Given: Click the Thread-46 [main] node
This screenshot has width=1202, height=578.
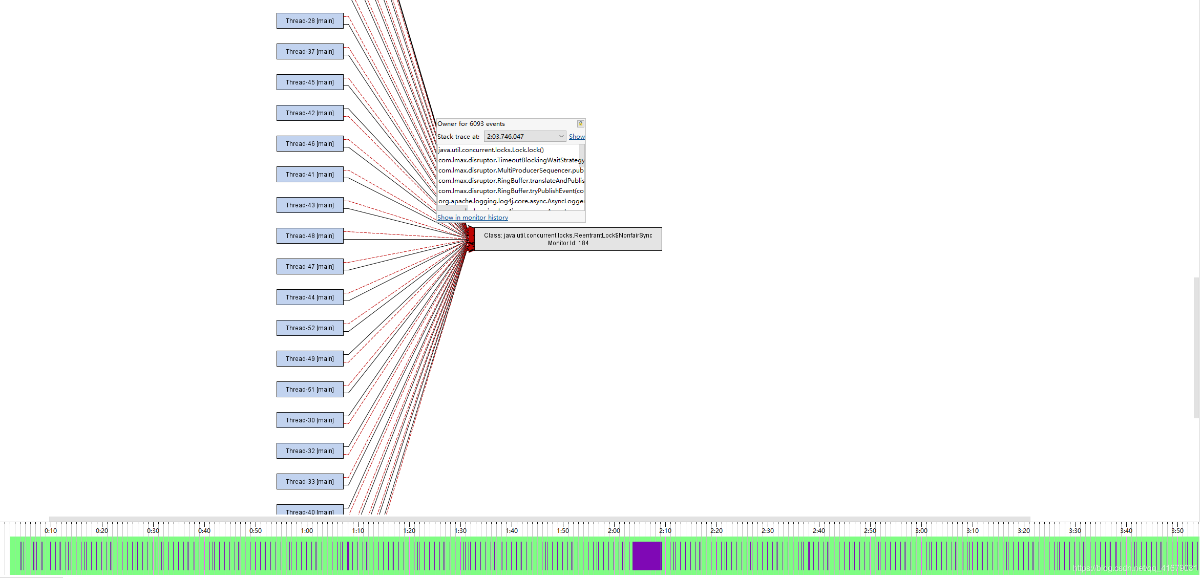Looking at the screenshot, I should (x=310, y=144).
